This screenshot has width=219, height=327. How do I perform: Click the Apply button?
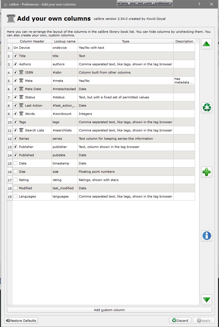204,321
